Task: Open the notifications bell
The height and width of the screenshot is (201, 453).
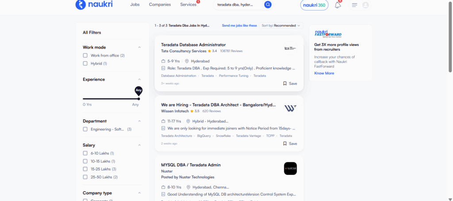Action: tap(338, 5)
